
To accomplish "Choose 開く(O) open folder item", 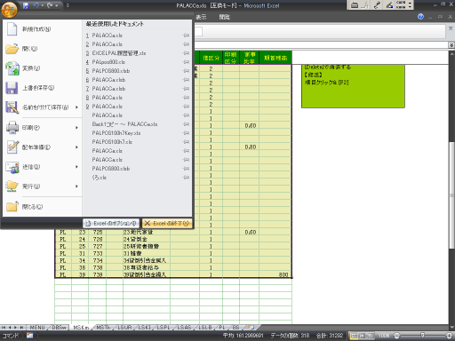I will point(43,49).
